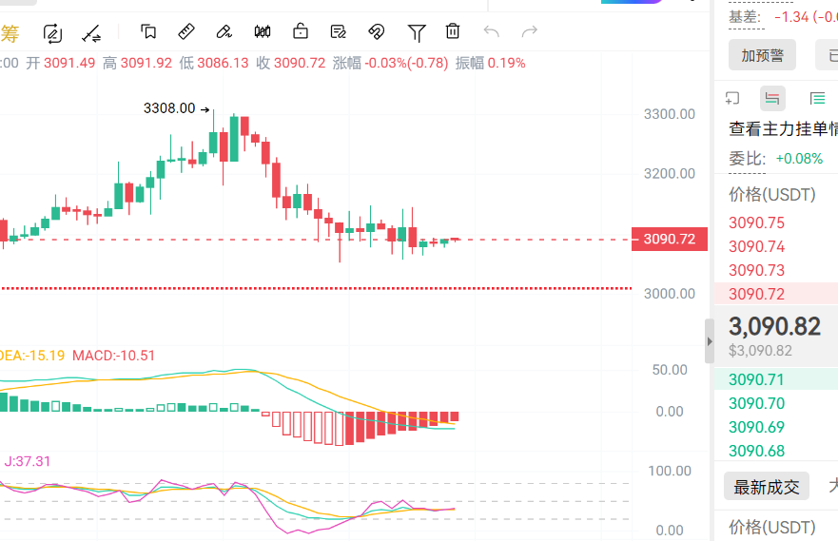
Task: Click the 3090.71 buy price row
Action: coord(757,379)
